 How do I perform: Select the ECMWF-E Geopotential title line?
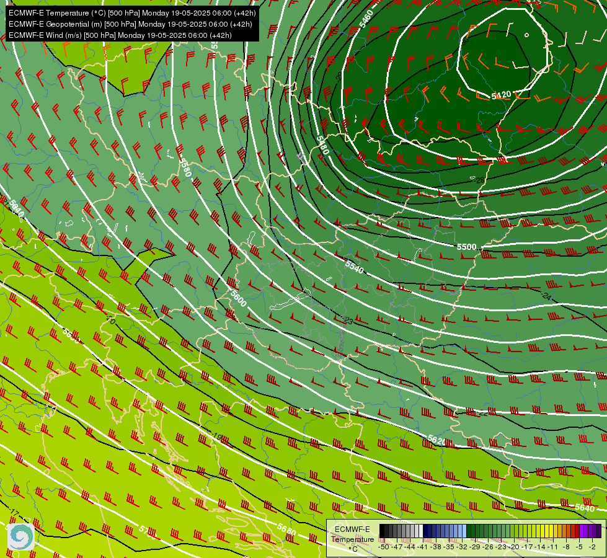tap(130, 24)
